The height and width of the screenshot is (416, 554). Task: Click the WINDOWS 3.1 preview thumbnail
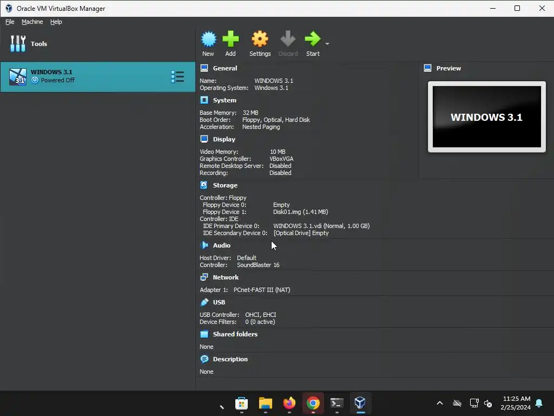click(x=486, y=117)
